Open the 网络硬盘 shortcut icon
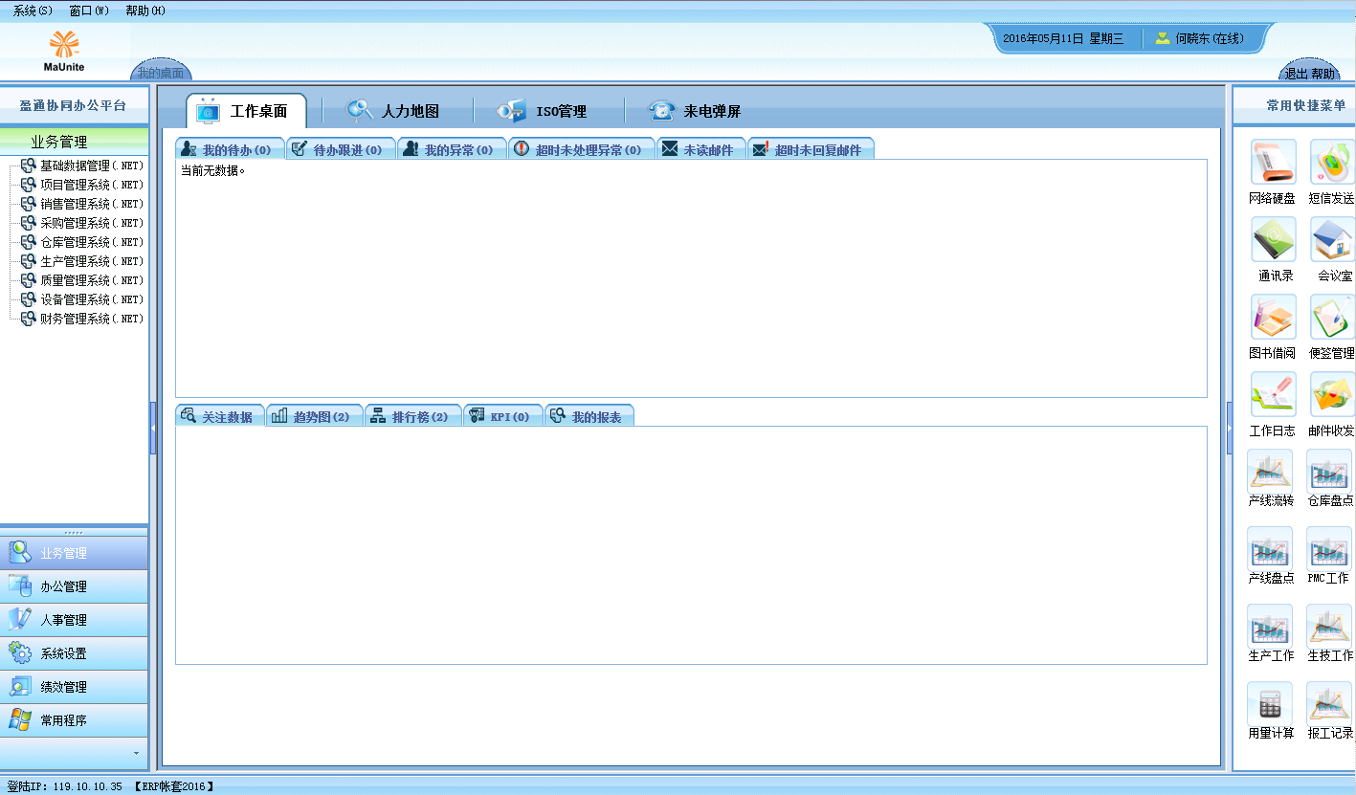The width and height of the screenshot is (1356, 795). tap(1274, 162)
